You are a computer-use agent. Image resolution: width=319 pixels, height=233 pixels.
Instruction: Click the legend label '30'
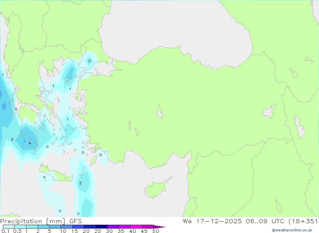point(109,231)
